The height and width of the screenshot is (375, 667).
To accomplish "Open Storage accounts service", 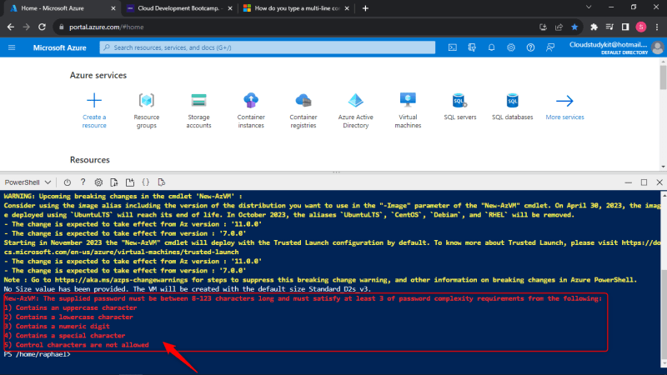I will pos(198,111).
